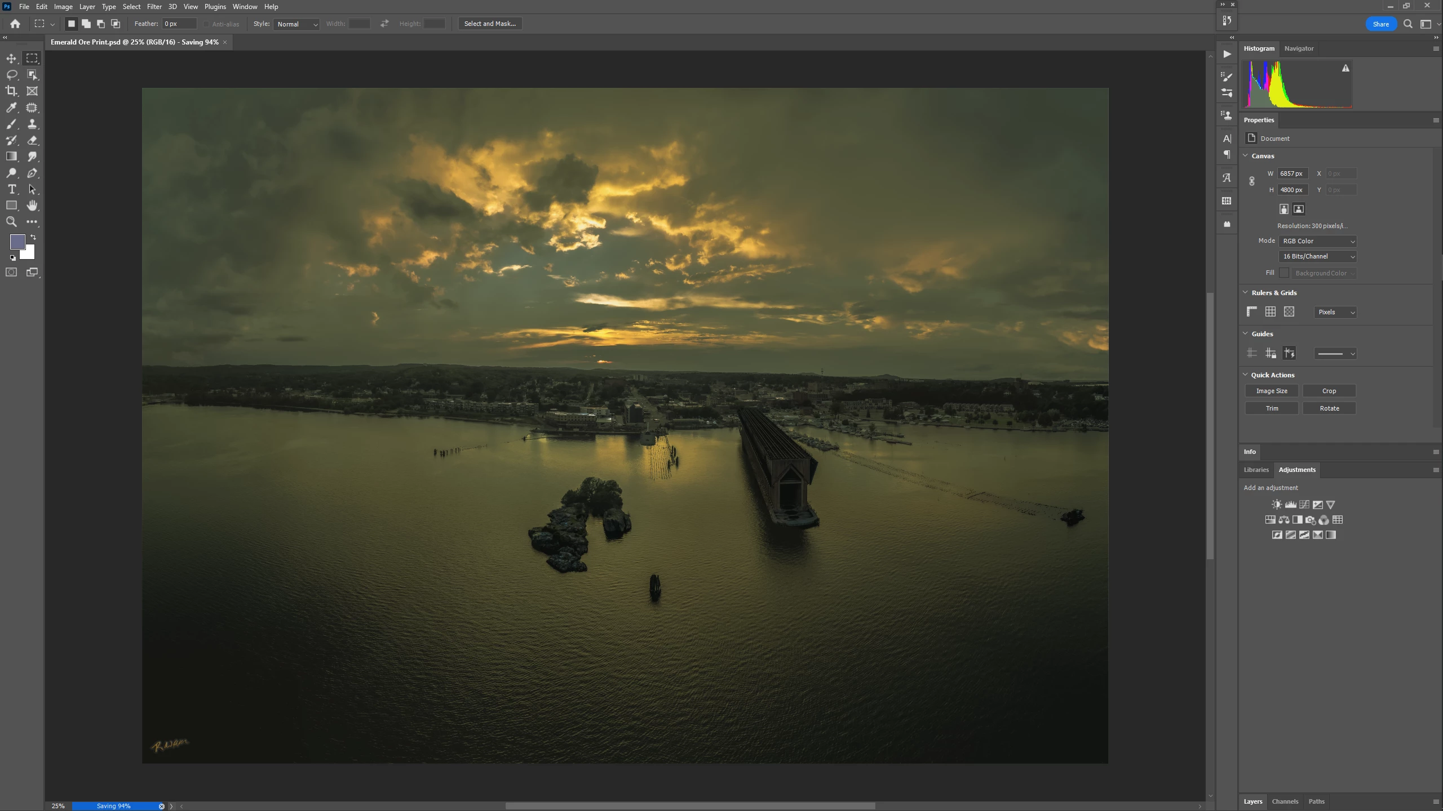The height and width of the screenshot is (811, 1443).
Task: Toggle the pixel grid icon
Action: coord(1289,311)
